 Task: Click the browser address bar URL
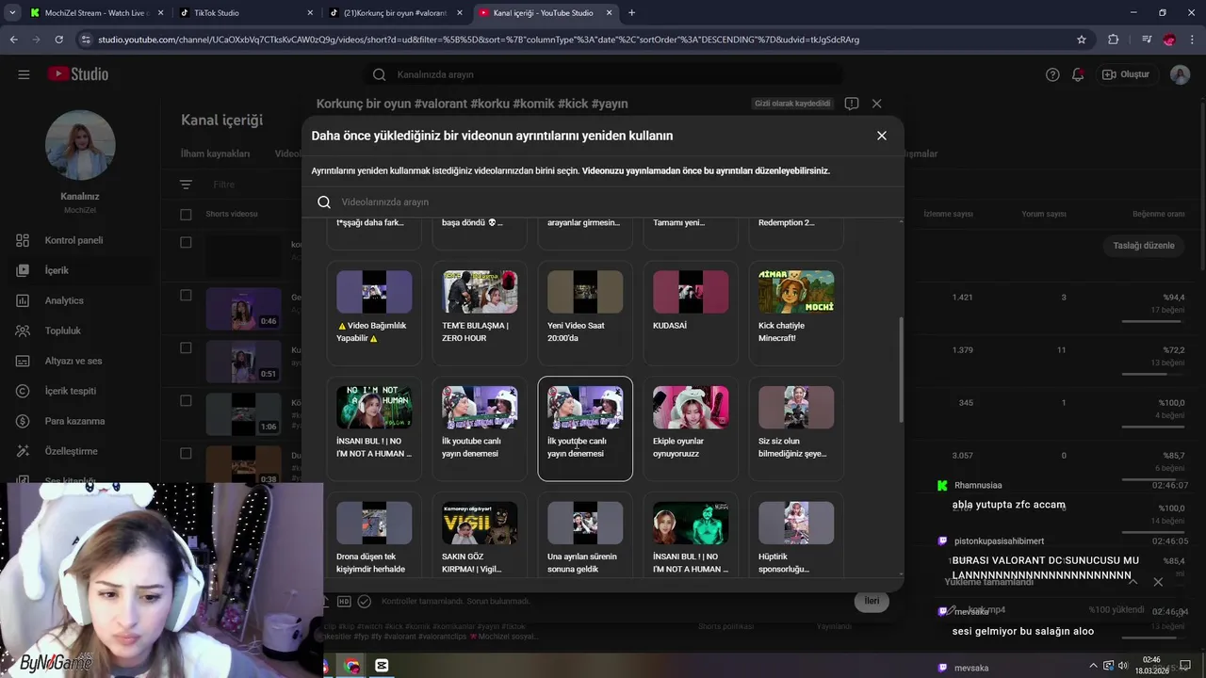coord(479,40)
